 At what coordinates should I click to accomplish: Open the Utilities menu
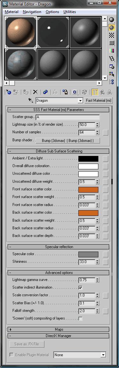[69, 12]
